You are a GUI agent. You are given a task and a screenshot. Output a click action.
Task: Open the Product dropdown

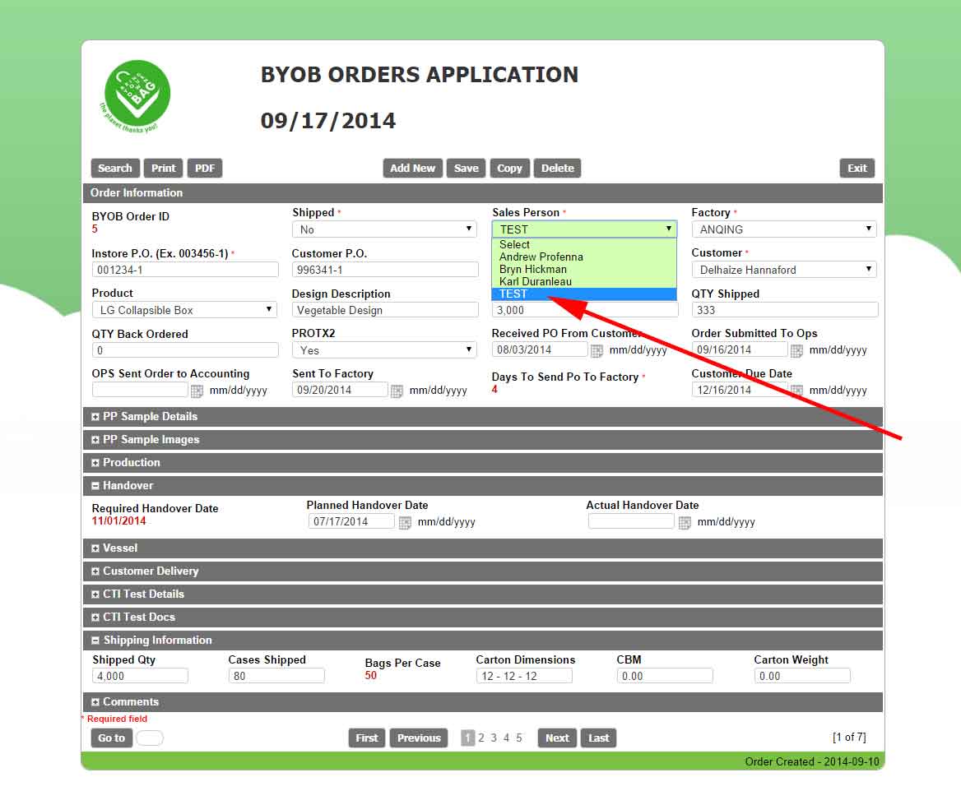(184, 310)
